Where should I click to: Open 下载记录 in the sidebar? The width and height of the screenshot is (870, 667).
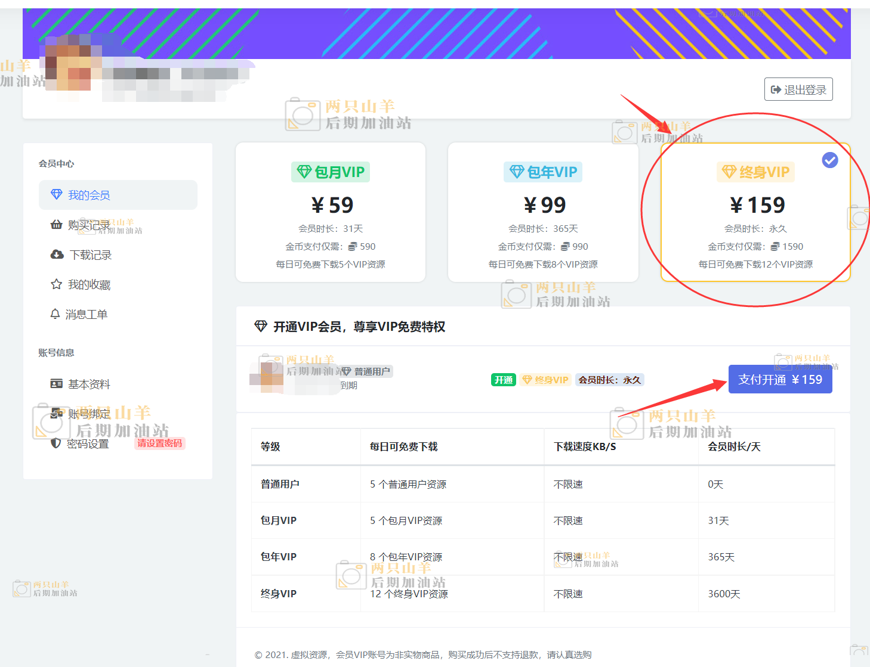[x=91, y=255]
